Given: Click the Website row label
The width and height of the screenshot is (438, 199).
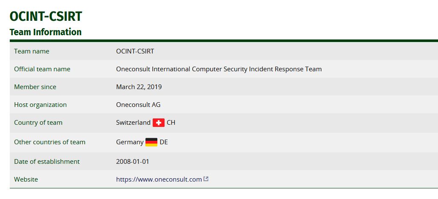Looking at the screenshot, I should [26, 179].
